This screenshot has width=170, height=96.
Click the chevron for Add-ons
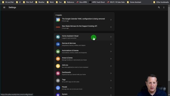click(x=111, y=66)
